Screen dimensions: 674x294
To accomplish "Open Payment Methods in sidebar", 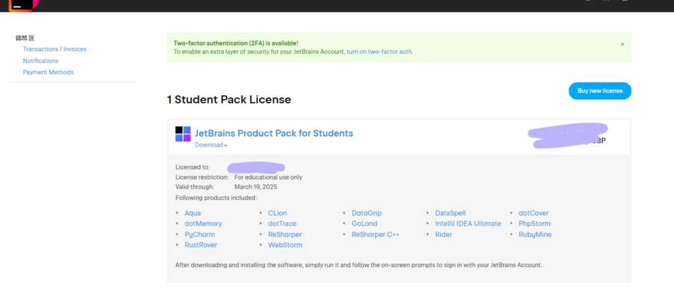I will pos(48,72).
